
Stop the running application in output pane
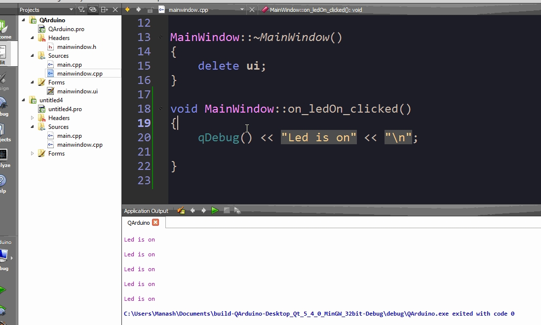pos(227,210)
